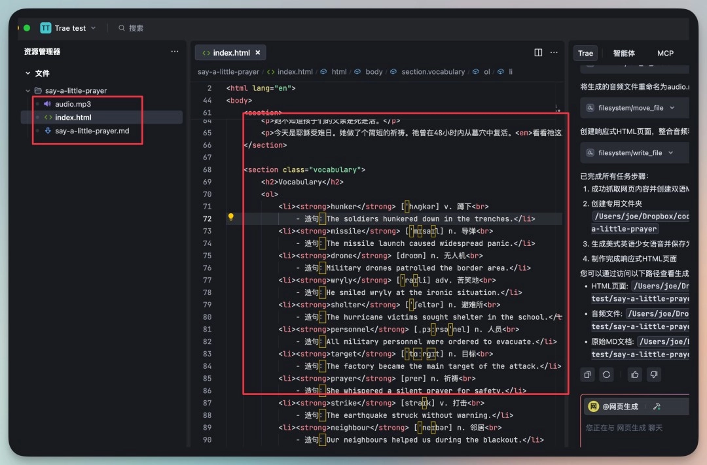
Task: Collapse the 文件 section
Action: coord(28,73)
